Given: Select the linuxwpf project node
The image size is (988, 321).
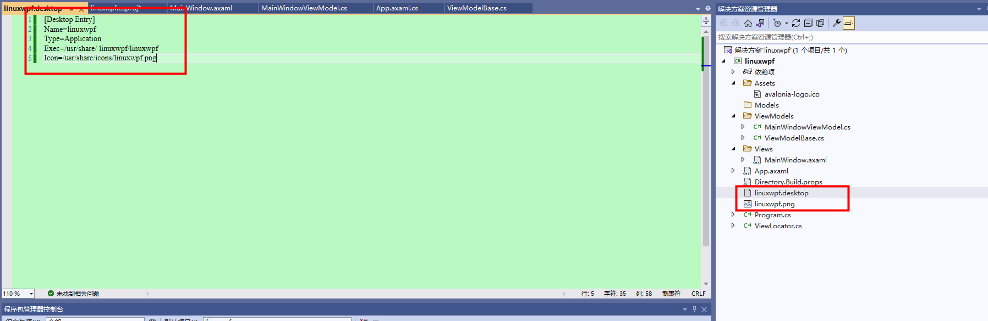Looking at the screenshot, I should (x=759, y=61).
